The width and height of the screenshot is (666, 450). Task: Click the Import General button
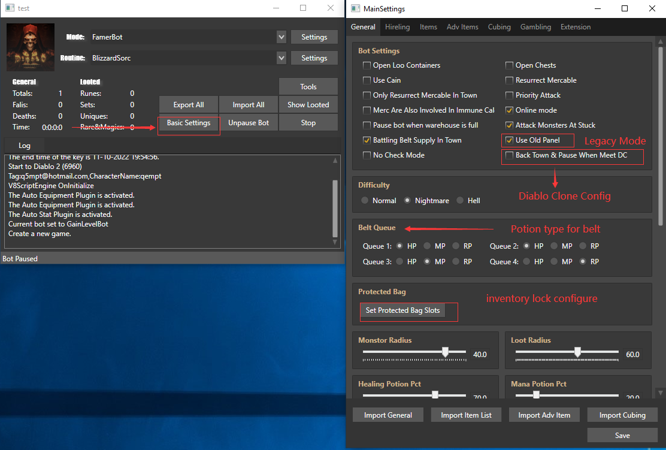pos(388,415)
